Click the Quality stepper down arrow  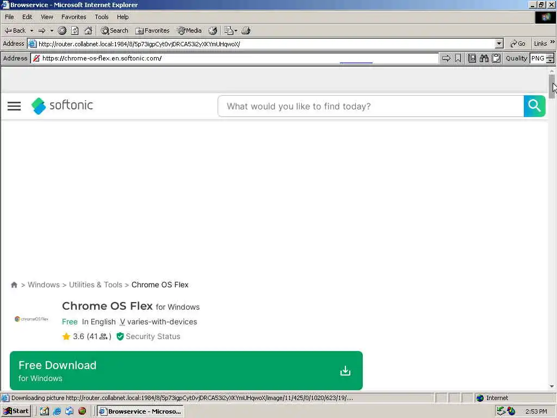[x=550, y=61]
